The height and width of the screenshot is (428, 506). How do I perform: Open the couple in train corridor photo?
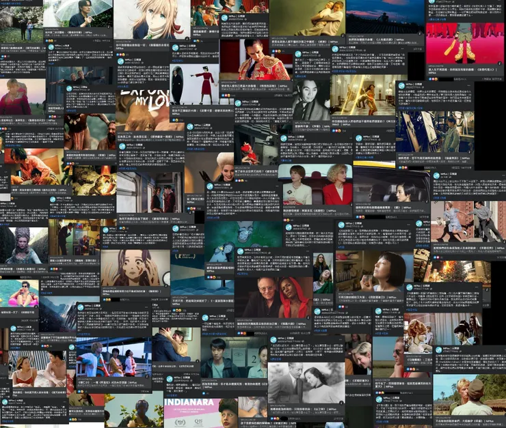point(150,192)
